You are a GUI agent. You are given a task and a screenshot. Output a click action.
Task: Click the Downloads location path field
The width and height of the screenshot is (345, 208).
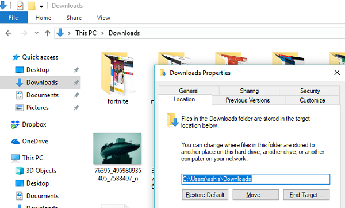[x=256, y=179]
